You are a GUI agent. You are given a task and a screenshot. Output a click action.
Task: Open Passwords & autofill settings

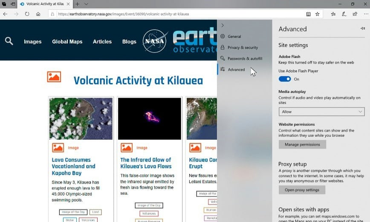(245, 58)
